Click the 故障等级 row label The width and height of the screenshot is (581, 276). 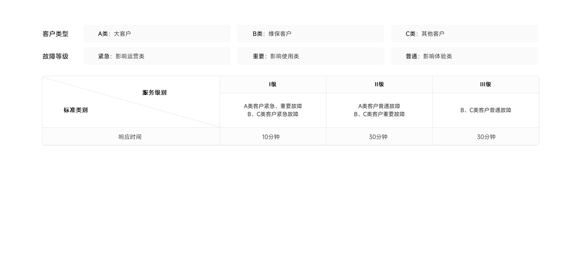55,56
